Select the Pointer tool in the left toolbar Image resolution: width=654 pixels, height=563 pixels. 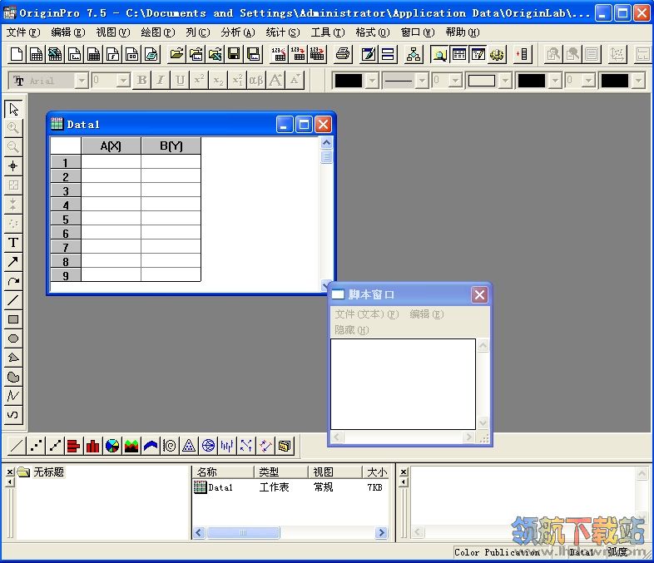13,109
